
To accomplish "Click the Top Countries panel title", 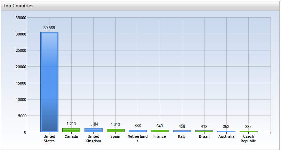I will [18, 6].
